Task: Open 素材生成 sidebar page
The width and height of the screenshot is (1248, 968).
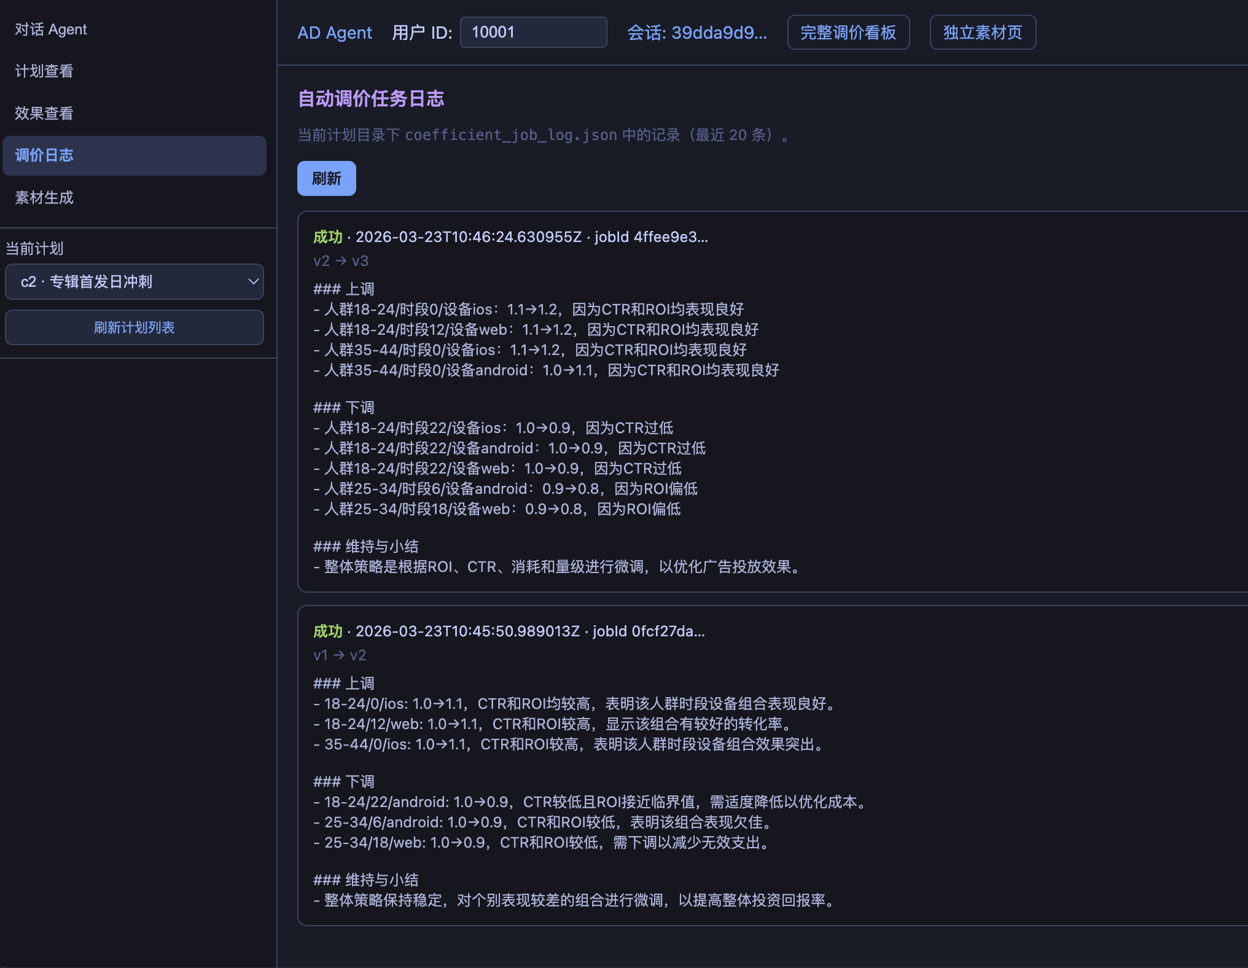Action: pyautogui.click(x=134, y=198)
